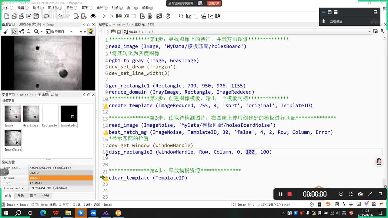Pin the variable window panel

[84, 95]
